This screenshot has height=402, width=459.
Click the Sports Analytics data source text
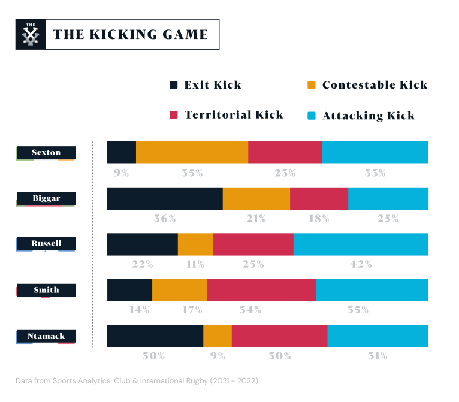(x=137, y=380)
